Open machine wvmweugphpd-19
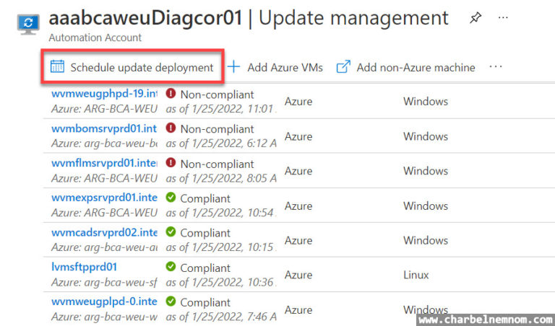Screen dimensions: 555x326 104,94
